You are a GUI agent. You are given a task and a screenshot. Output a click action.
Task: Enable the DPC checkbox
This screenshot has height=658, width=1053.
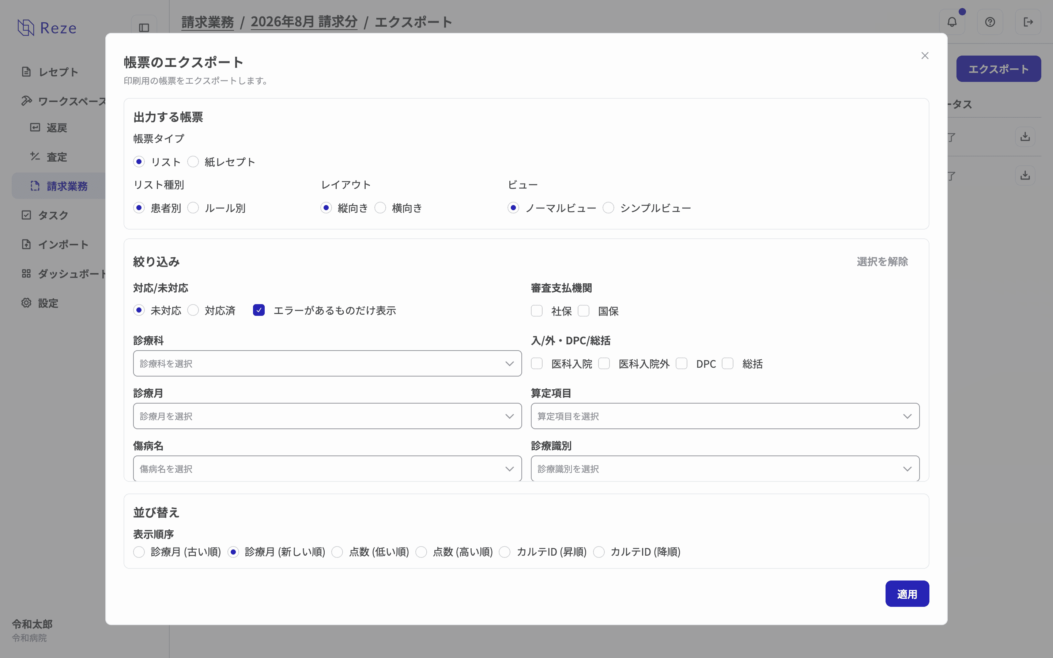[682, 363]
